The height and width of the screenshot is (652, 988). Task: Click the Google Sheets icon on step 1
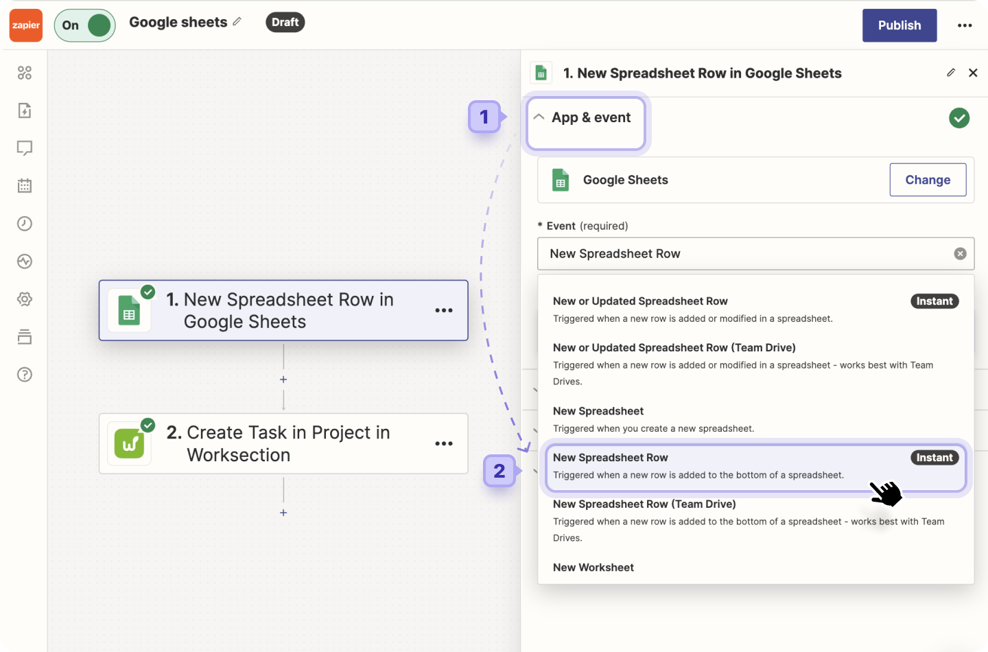(130, 310)
